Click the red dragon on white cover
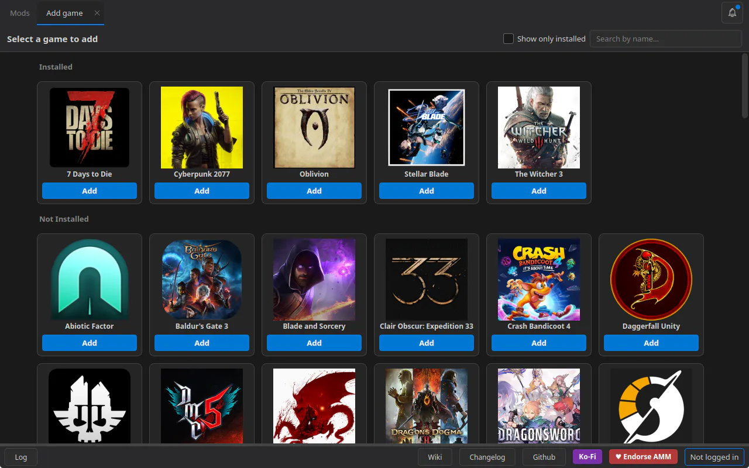The width and height of the screenshot is (749, 468). pyautogui.click(x=314, y=405)
